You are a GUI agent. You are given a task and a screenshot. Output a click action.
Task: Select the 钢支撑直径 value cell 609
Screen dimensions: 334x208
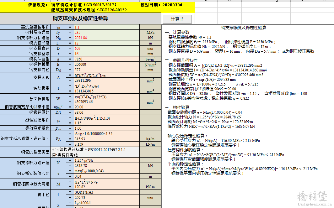(x=107, y=49)
